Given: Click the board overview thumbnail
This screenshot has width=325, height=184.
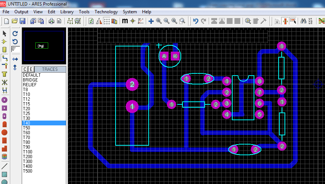Looking at the screenshot, I should [44, 45].
